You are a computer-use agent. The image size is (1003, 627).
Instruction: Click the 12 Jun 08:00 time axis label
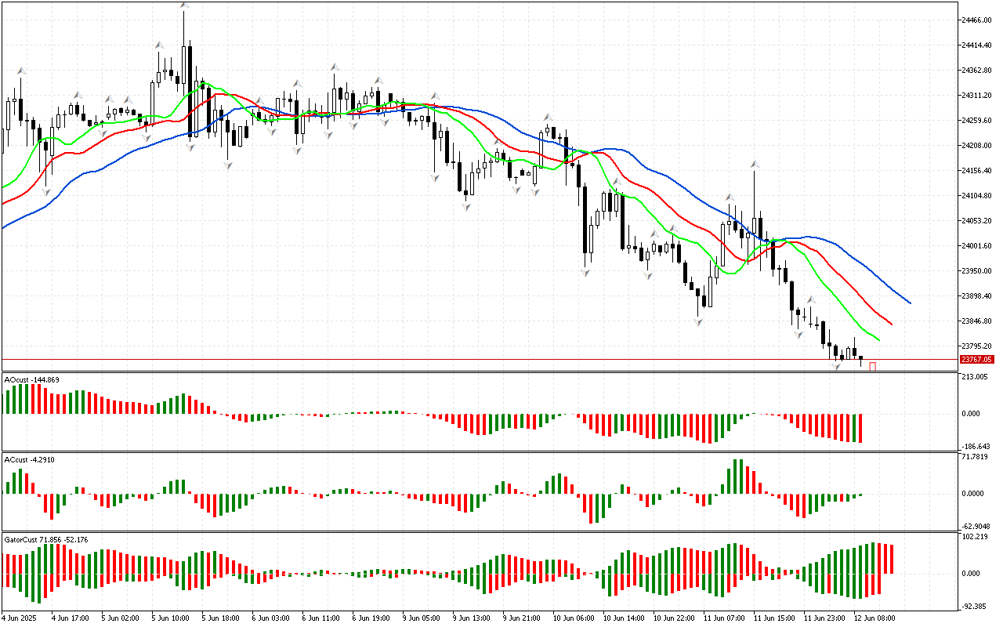click(874, 618)
